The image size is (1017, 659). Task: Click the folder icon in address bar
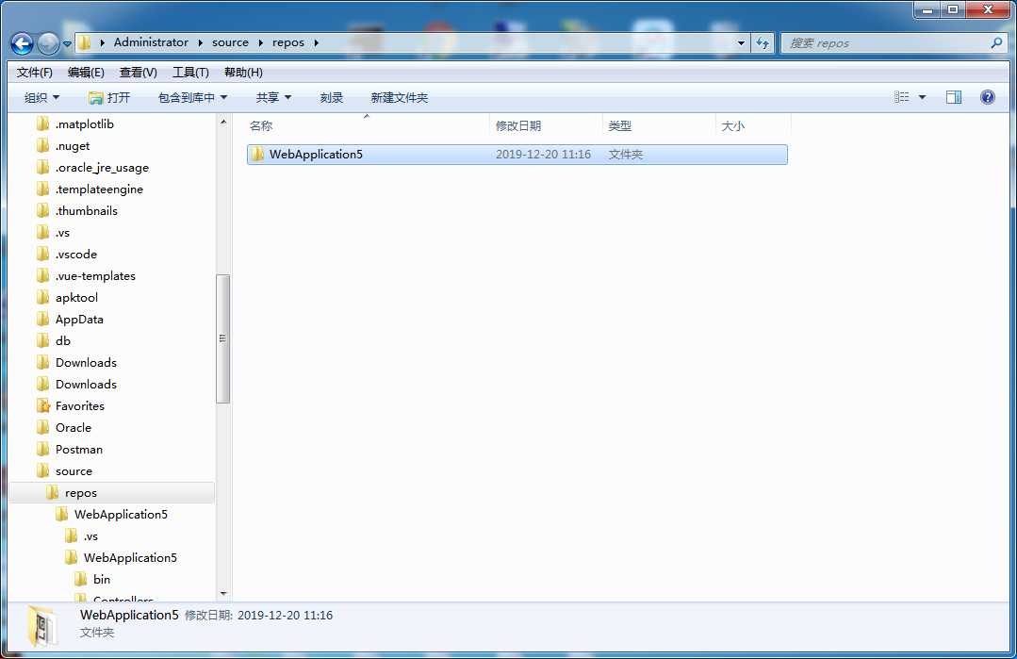click(x=84, y=42)
